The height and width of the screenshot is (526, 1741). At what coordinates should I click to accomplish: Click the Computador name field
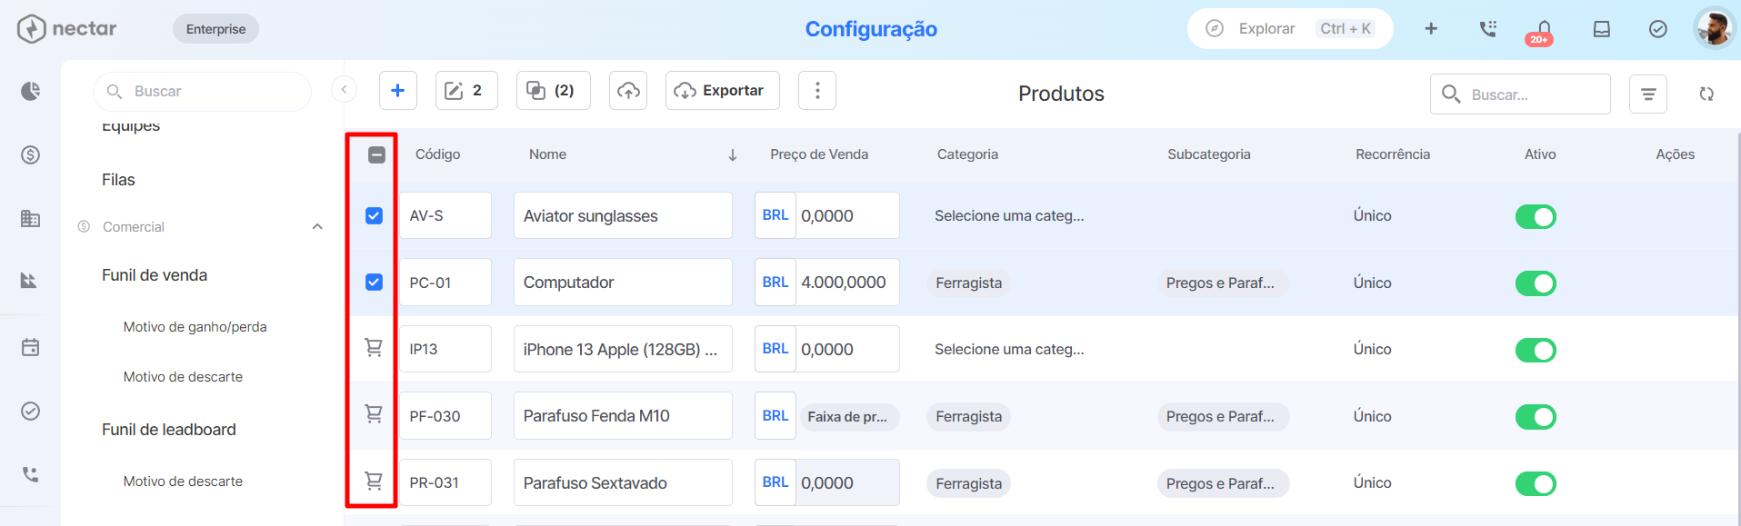tap(623, 283)
